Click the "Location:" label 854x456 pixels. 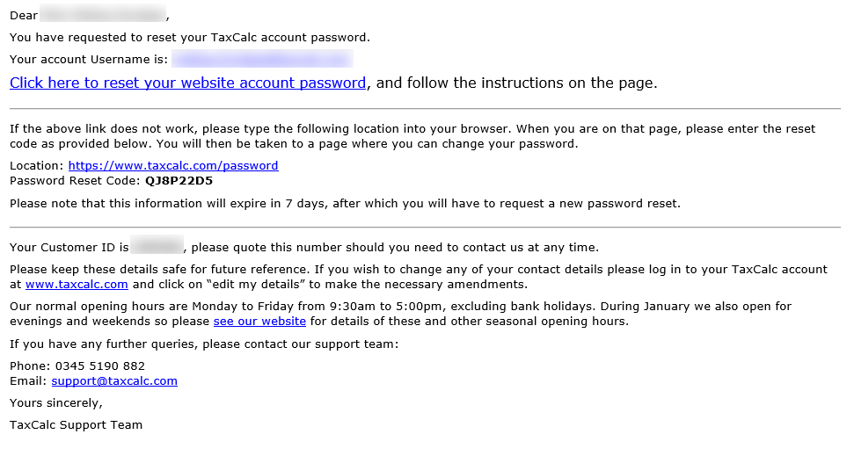[x=37, y=165]
